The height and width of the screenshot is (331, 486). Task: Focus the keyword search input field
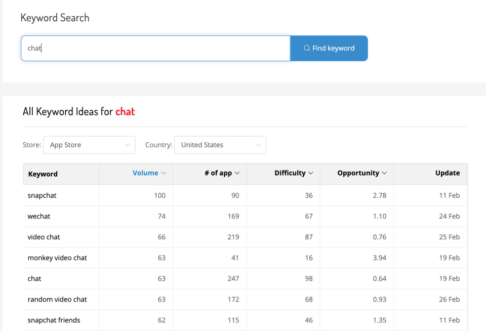(x=155, y=49)
